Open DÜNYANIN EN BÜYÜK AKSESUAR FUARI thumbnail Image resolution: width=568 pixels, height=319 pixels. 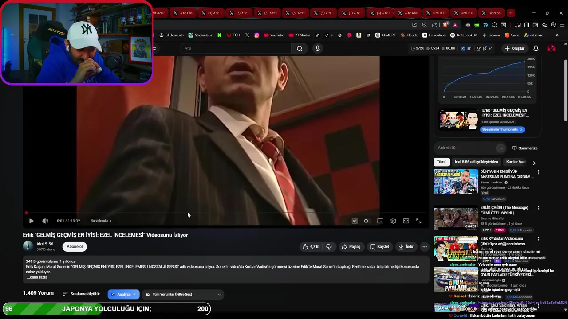click(456, 181)
